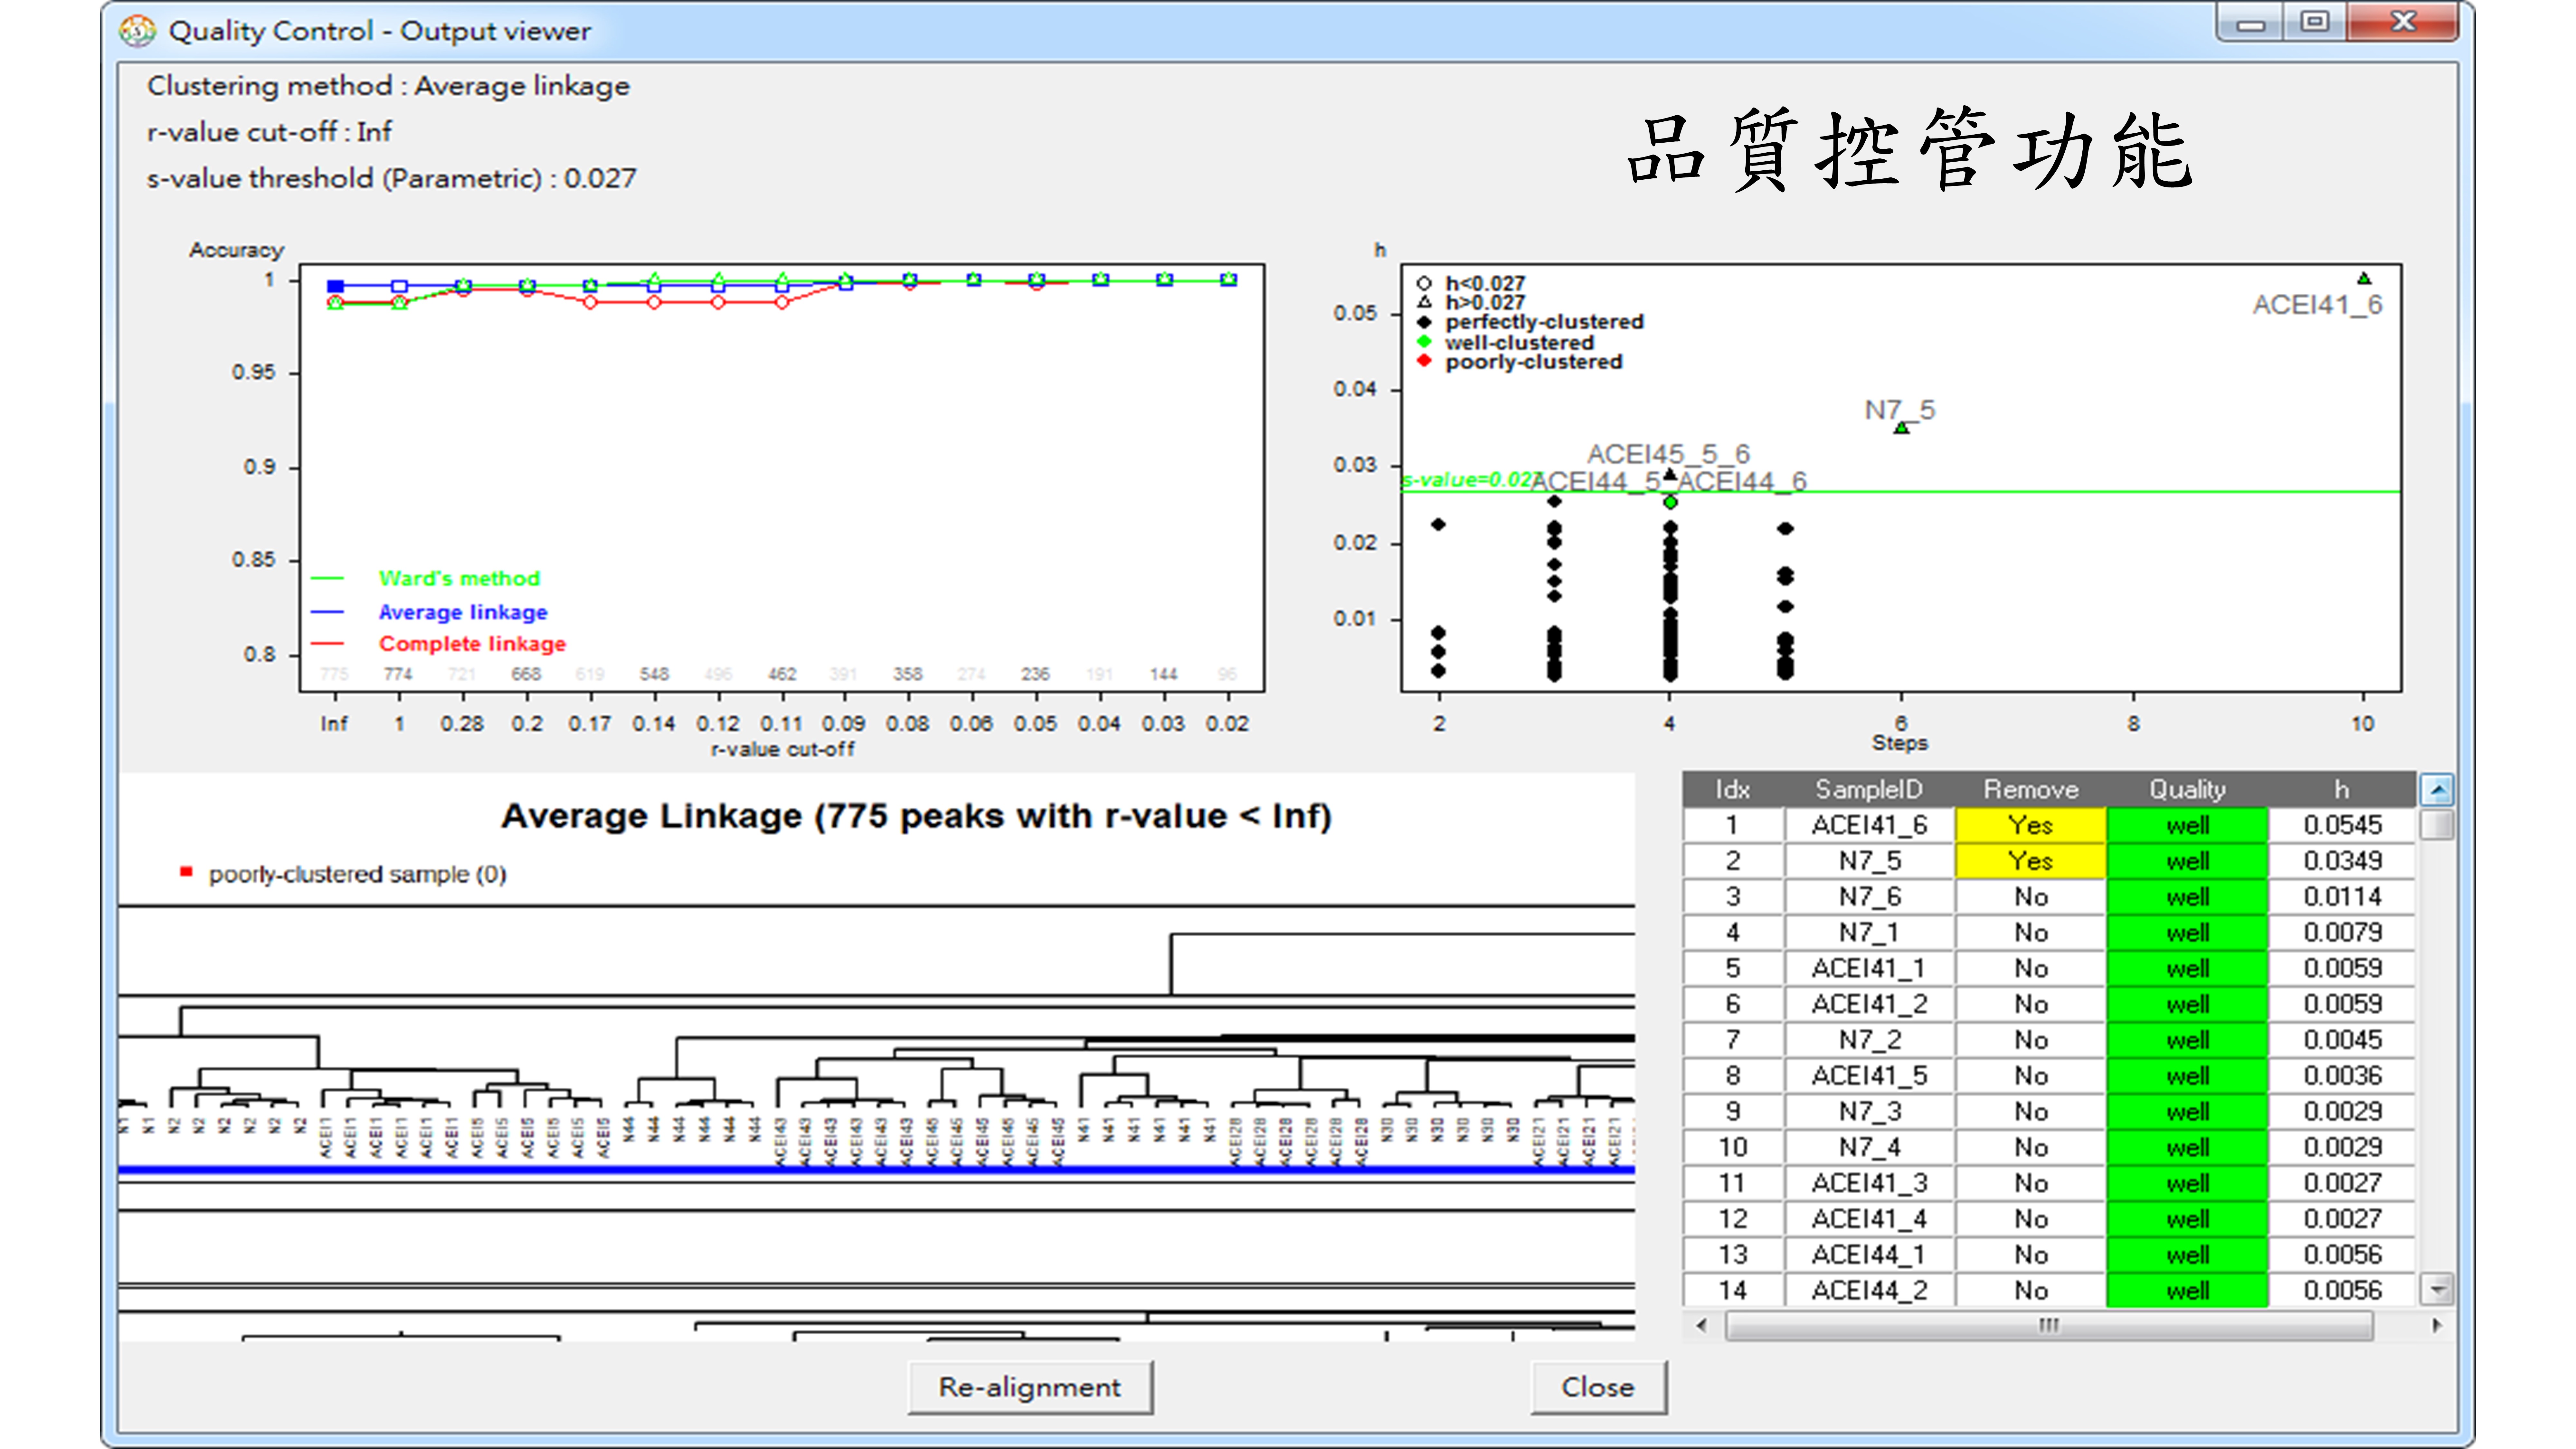2576x1449 pixels.
Task: Click the poorly-clustered sample red legend marker
Action: pyautogui.click(x=186, y=872)
